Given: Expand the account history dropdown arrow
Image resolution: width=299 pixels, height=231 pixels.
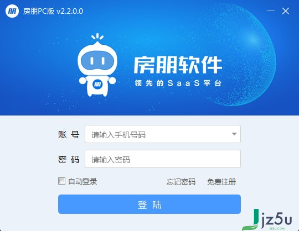Looking at the screenshot, I should (x=234, y=134).
